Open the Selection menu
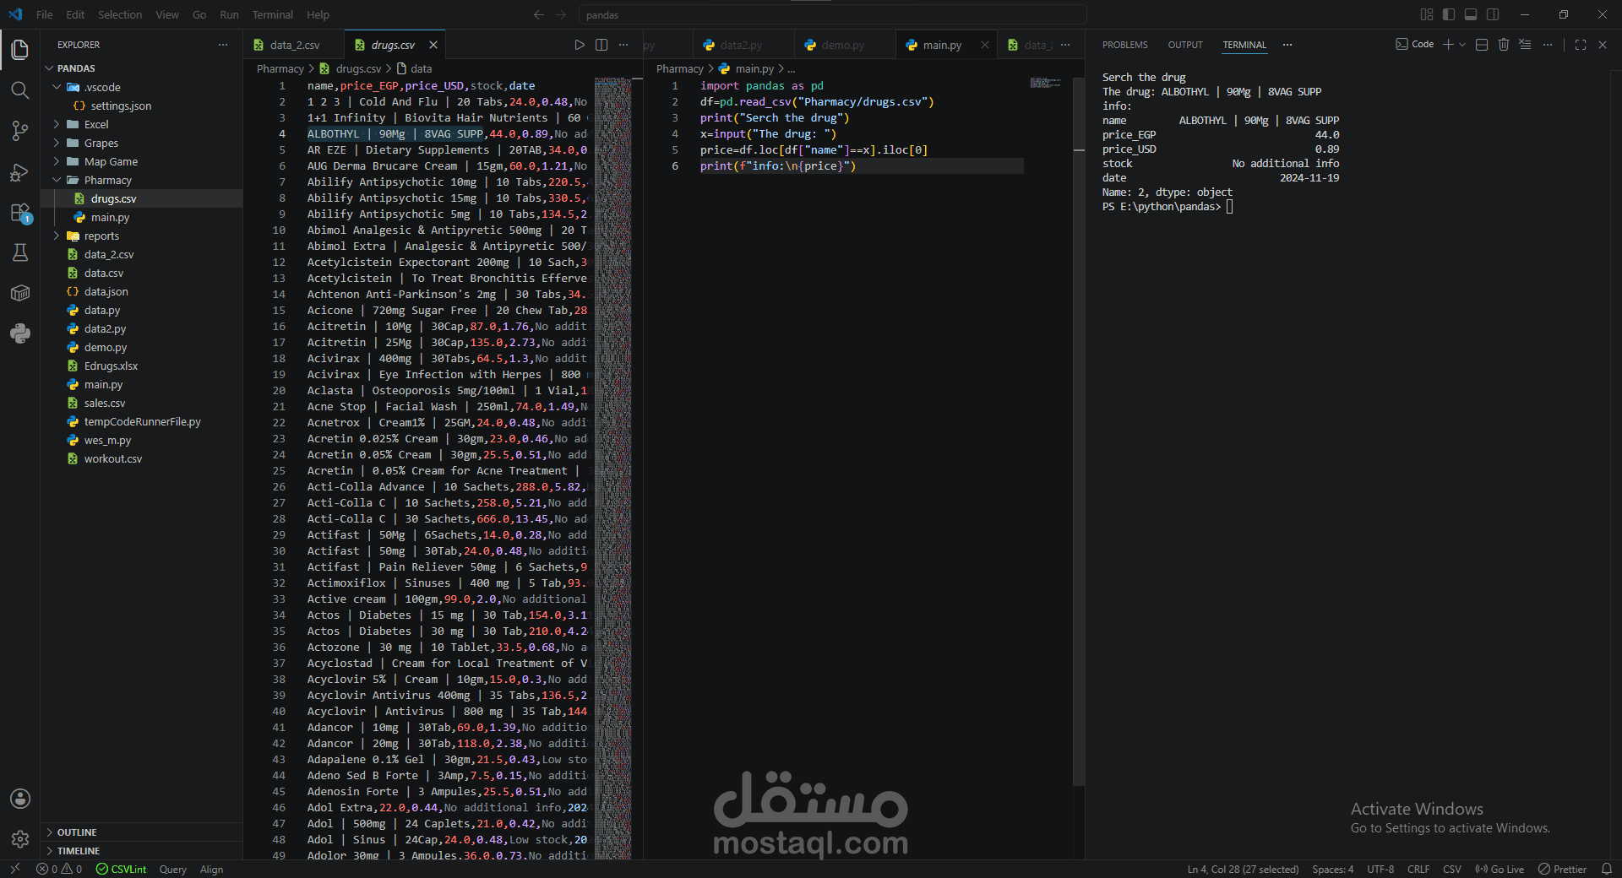Viewport: 1622px width, 878px height. [120, 14]
